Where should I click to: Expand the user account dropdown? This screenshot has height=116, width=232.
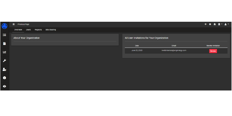pyautogui.click(x=226, y=24)
